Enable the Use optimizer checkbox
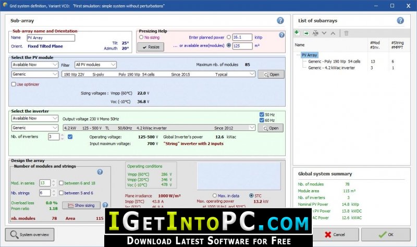The height and width of the screenshot is (247, 417). 14,84
